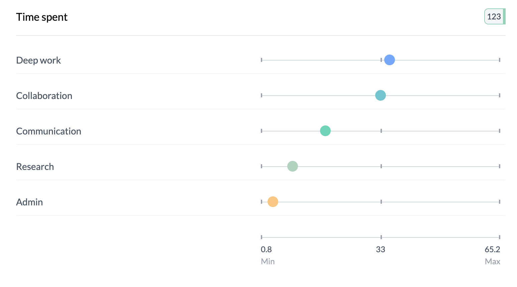Click the Research category label
This screenshot has height=287, width=517.
click(x=35, y=167)
